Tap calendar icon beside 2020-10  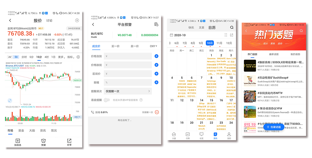pyautogui.click(x=171, y=35)
